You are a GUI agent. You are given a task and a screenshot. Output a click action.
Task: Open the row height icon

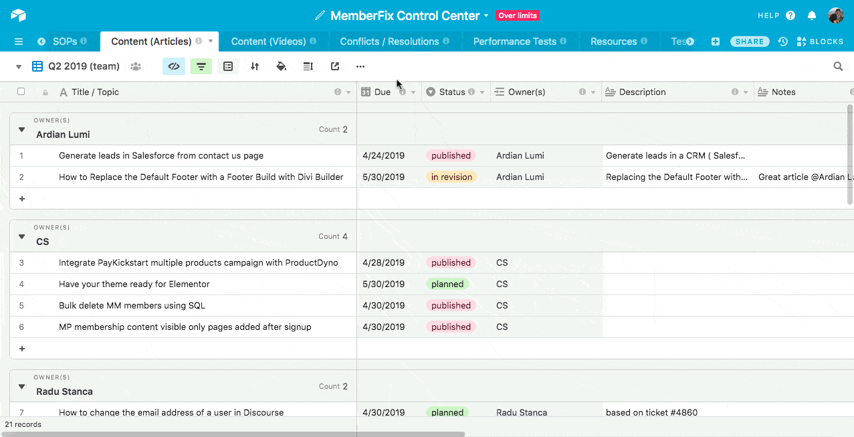(x=308, y=66)
